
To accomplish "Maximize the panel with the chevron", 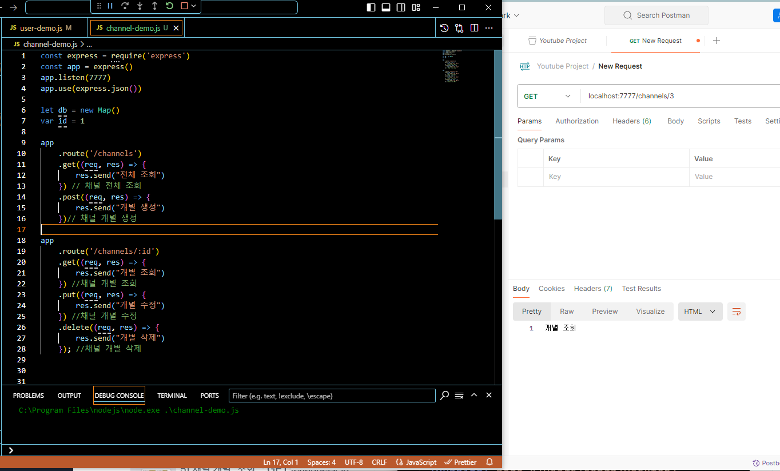I will point(474,396).
